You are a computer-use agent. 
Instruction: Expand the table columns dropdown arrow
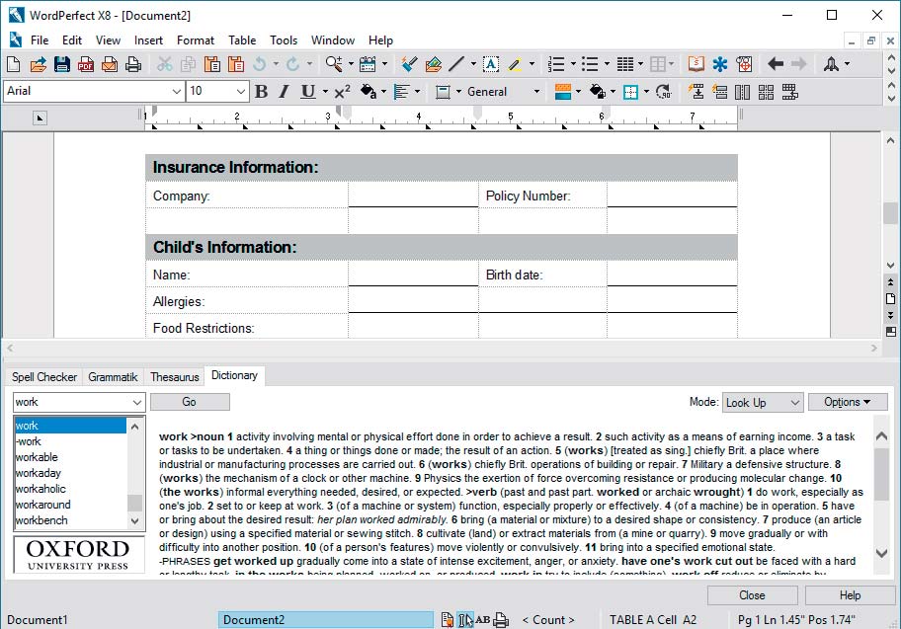point(639,64)
